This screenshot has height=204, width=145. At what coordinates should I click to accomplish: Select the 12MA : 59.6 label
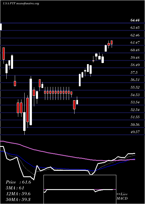[x=18, y=194]
